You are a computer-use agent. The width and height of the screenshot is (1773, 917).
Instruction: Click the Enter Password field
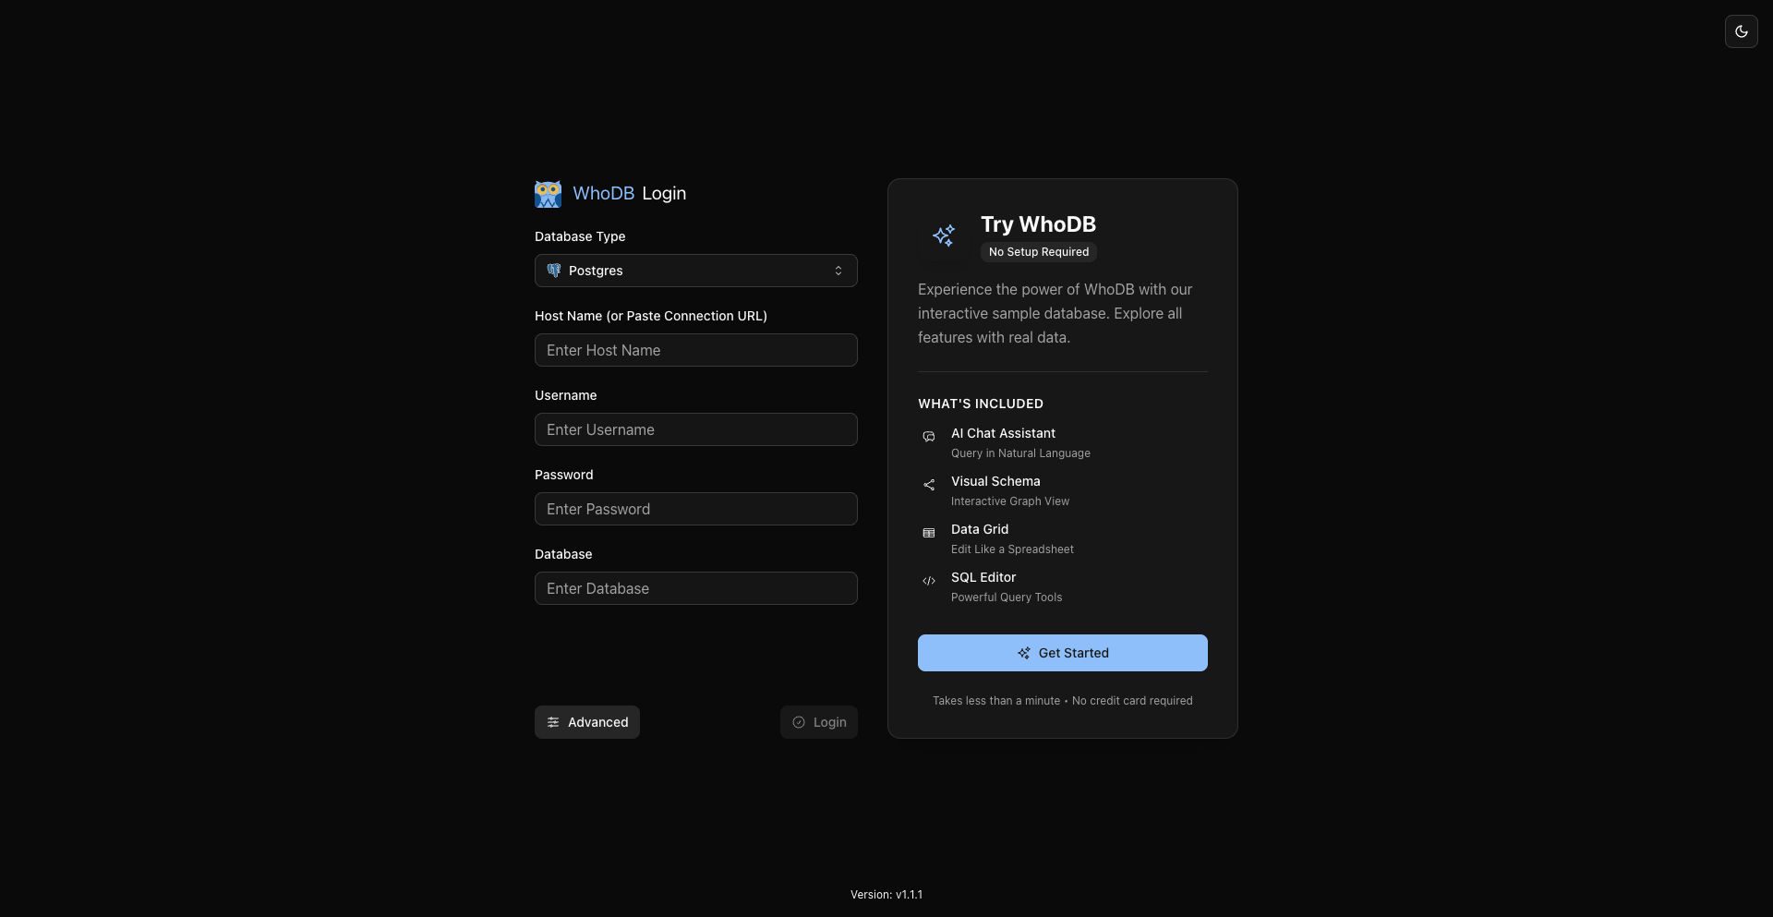pyautogui.click(x=695, y=509)
